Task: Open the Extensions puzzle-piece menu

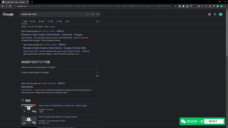Action: coord(217,6)
